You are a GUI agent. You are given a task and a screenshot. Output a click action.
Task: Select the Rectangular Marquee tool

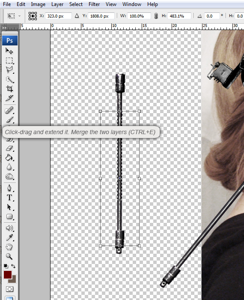point(9,60)
